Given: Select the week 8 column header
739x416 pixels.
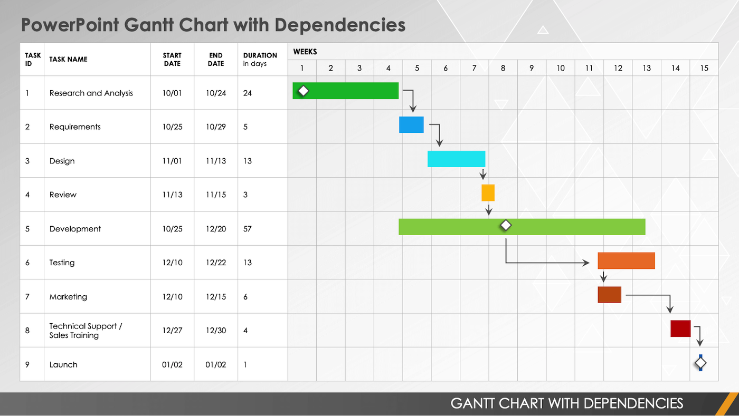Looking at the screenshot, I should point(503,67).
